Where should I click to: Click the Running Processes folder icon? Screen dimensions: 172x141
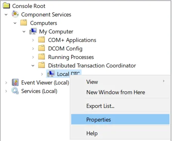(x=41, y=57)
